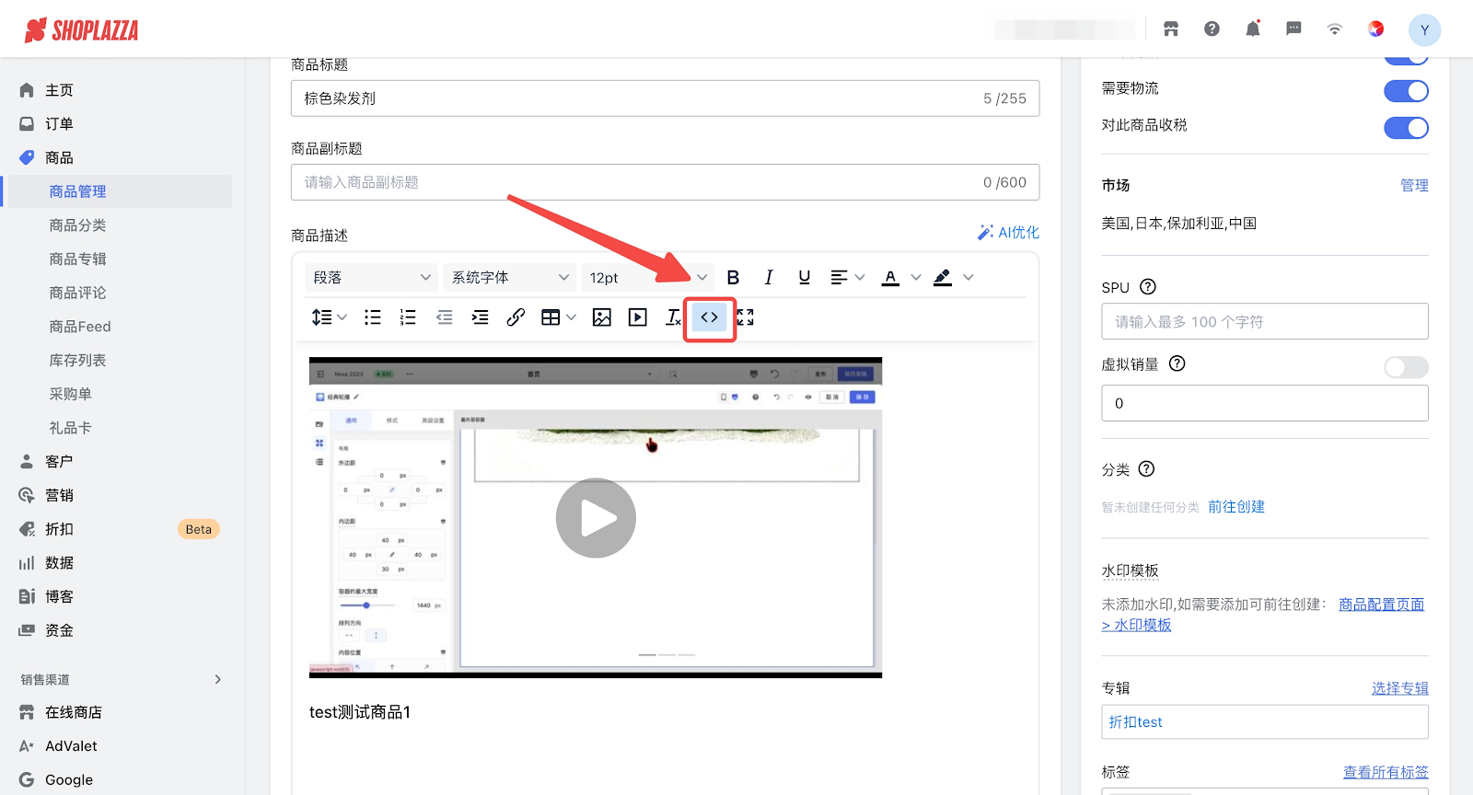Open the text color picker arrow
Image resolution: width=1473 pixels, height=795 pixels.
pyautogui.click(x=915, y=278)
